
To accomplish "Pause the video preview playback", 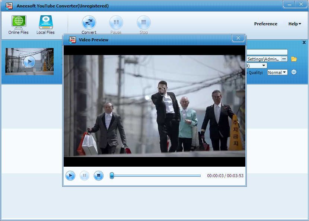I will click(x=85, y=176).
